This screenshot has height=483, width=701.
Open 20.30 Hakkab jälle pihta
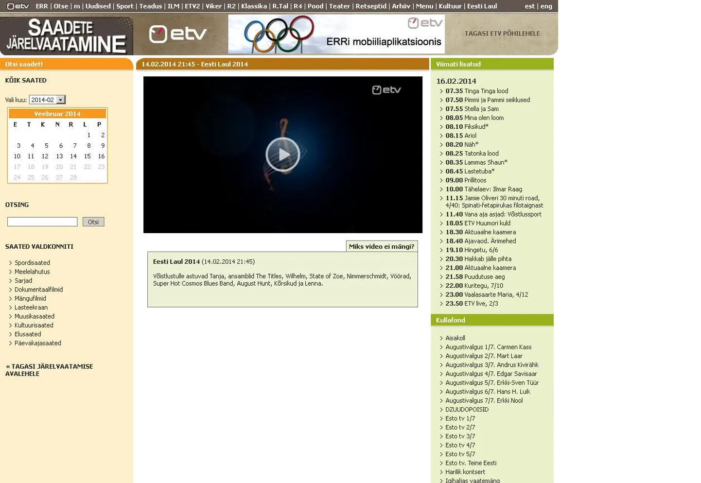(478, 259)
